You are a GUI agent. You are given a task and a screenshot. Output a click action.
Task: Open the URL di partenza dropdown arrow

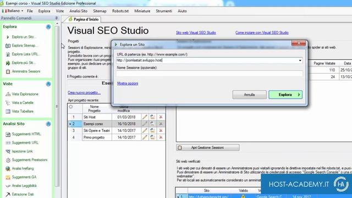(x=300, y=61)
